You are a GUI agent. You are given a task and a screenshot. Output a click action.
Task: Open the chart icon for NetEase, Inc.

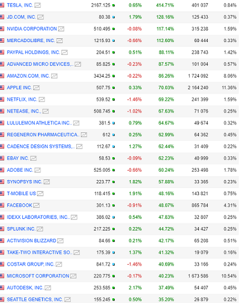point(46,112)
